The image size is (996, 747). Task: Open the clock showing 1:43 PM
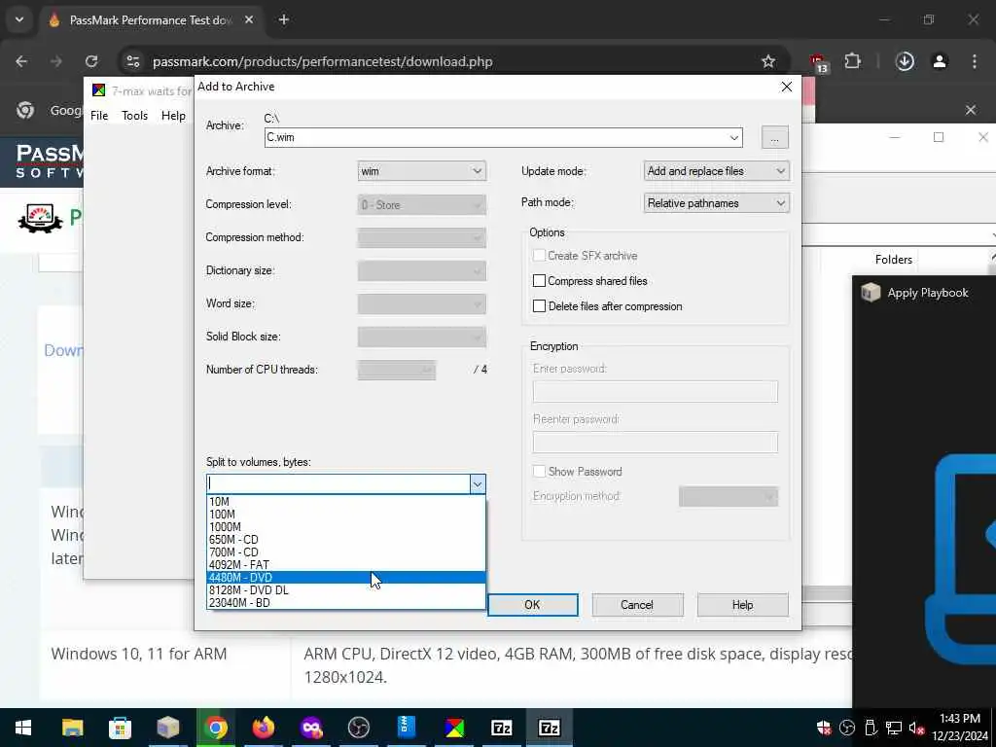(x=960, y=728)
